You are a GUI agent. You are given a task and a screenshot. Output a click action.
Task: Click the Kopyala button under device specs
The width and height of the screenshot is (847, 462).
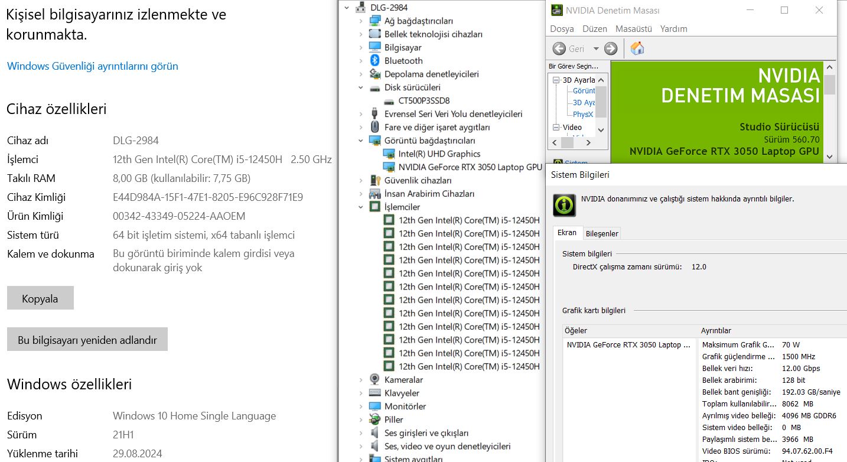(x=40, y=298)
